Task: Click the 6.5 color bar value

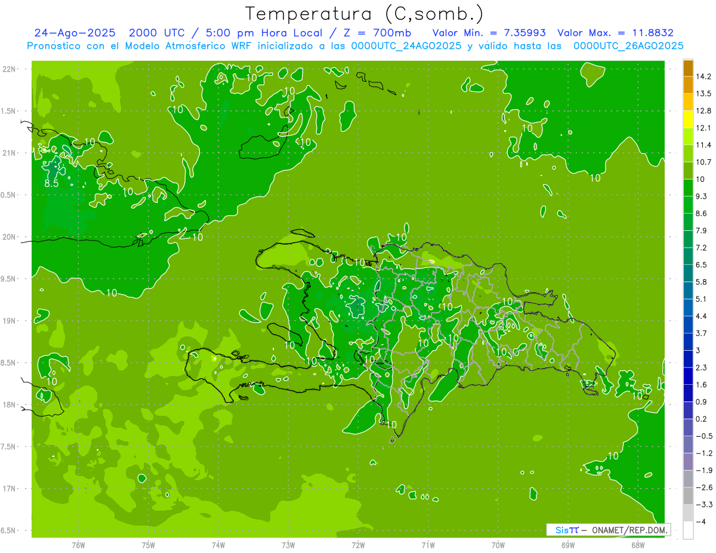Action: pyautogui.click(x=702, y=265)
